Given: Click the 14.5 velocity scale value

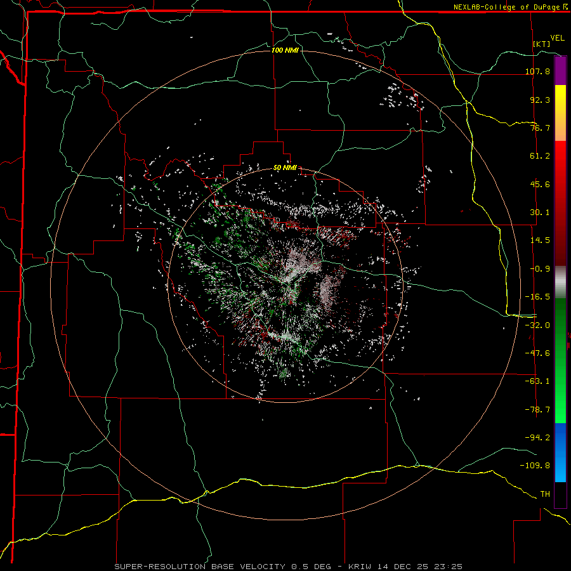Looking at the screenshot, I should tap(540, 240).
